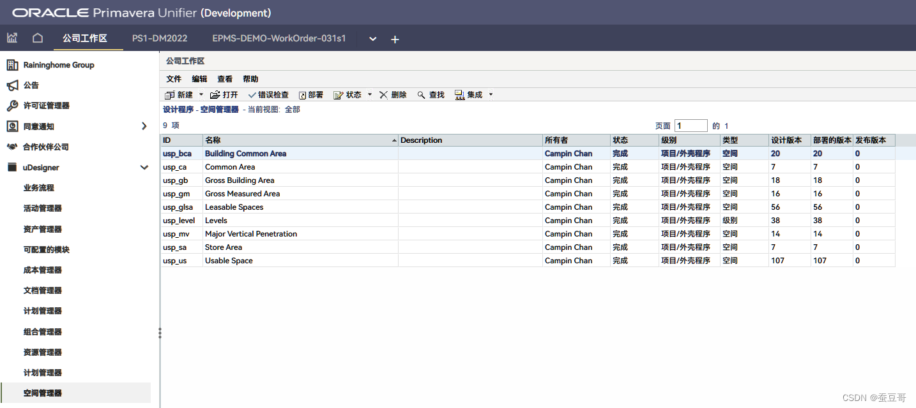
Task: Click the uDesigner folder icon
Action: tap(12, 167)
